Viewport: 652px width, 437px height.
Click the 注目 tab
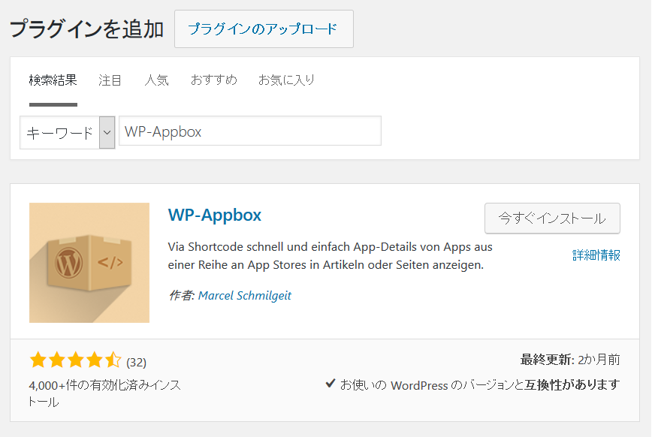(110, 80)
